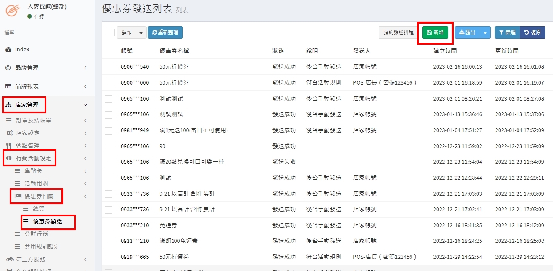Select checkbox for 滿1元送100 coupon row

pyautogui.click(x=109, y=130)
